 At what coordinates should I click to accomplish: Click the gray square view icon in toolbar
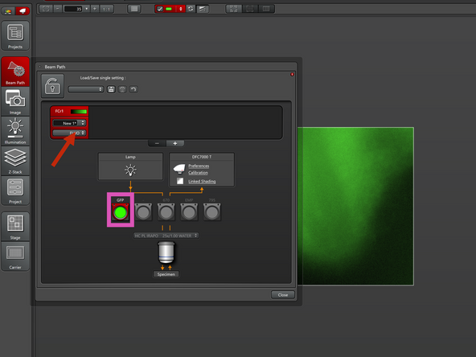tap(133, 9)
